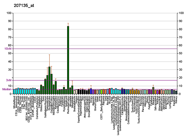The width and height of the screenshot is (190, 137).
Task: Click the OccipitalLobe error bar top
Action: click(49, 55)
